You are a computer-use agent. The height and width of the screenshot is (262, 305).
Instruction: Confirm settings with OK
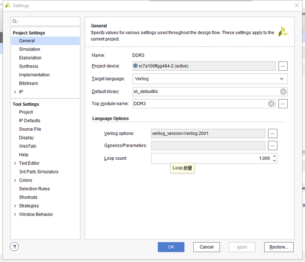point(171,247)
